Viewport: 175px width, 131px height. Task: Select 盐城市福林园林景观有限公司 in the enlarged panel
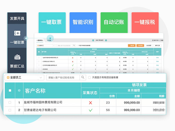(x=43, y=102)
